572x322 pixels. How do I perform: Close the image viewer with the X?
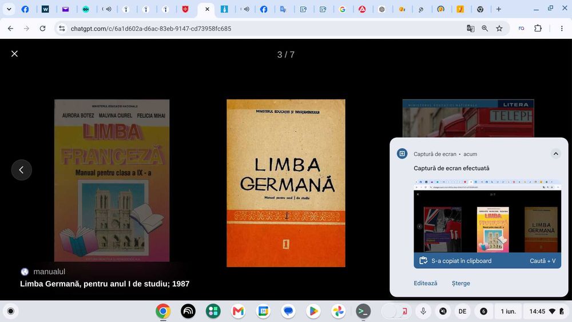14,54
